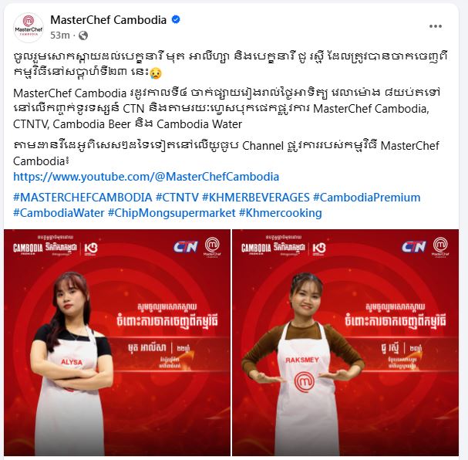The width and height of the screenshot is (468, 460).
Task: Open MasterChef Cambodia profile picture
Action: click(29, 28)
